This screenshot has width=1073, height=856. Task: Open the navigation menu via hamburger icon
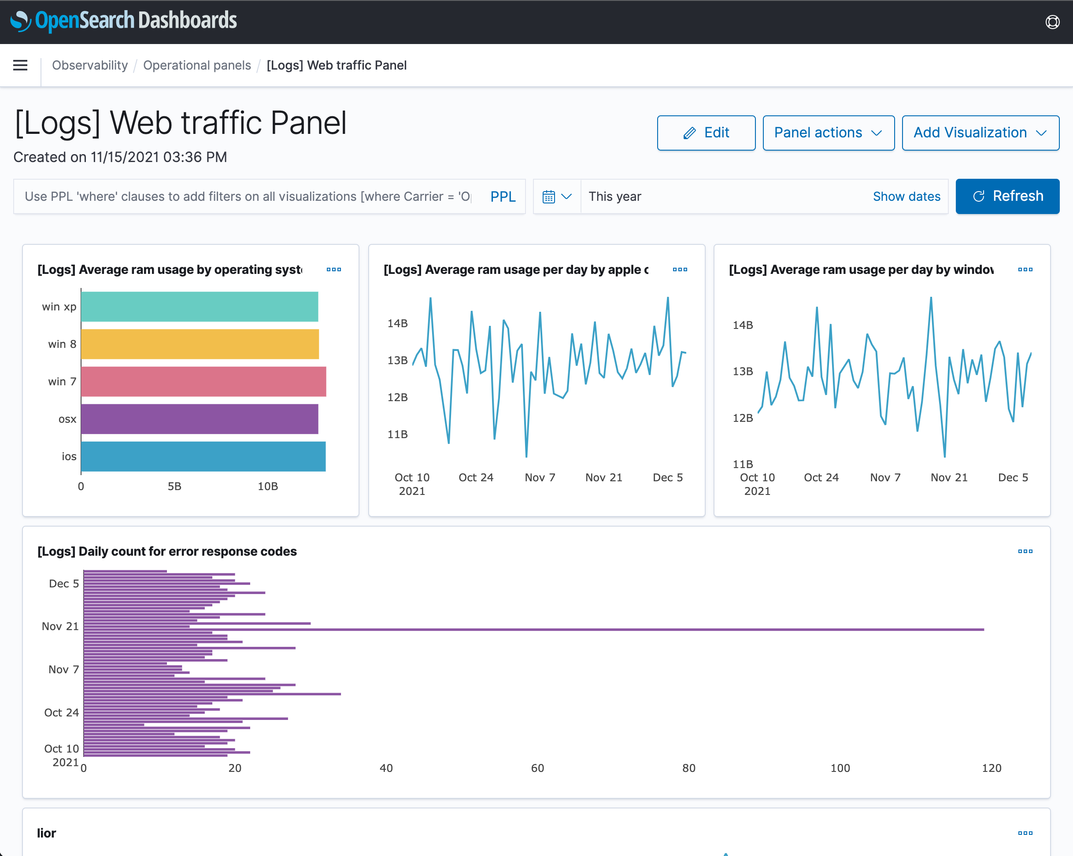pyautogui.click(x=20, y=65)
